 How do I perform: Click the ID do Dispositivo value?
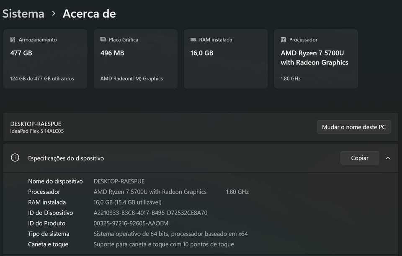click(x=150, y=213)
